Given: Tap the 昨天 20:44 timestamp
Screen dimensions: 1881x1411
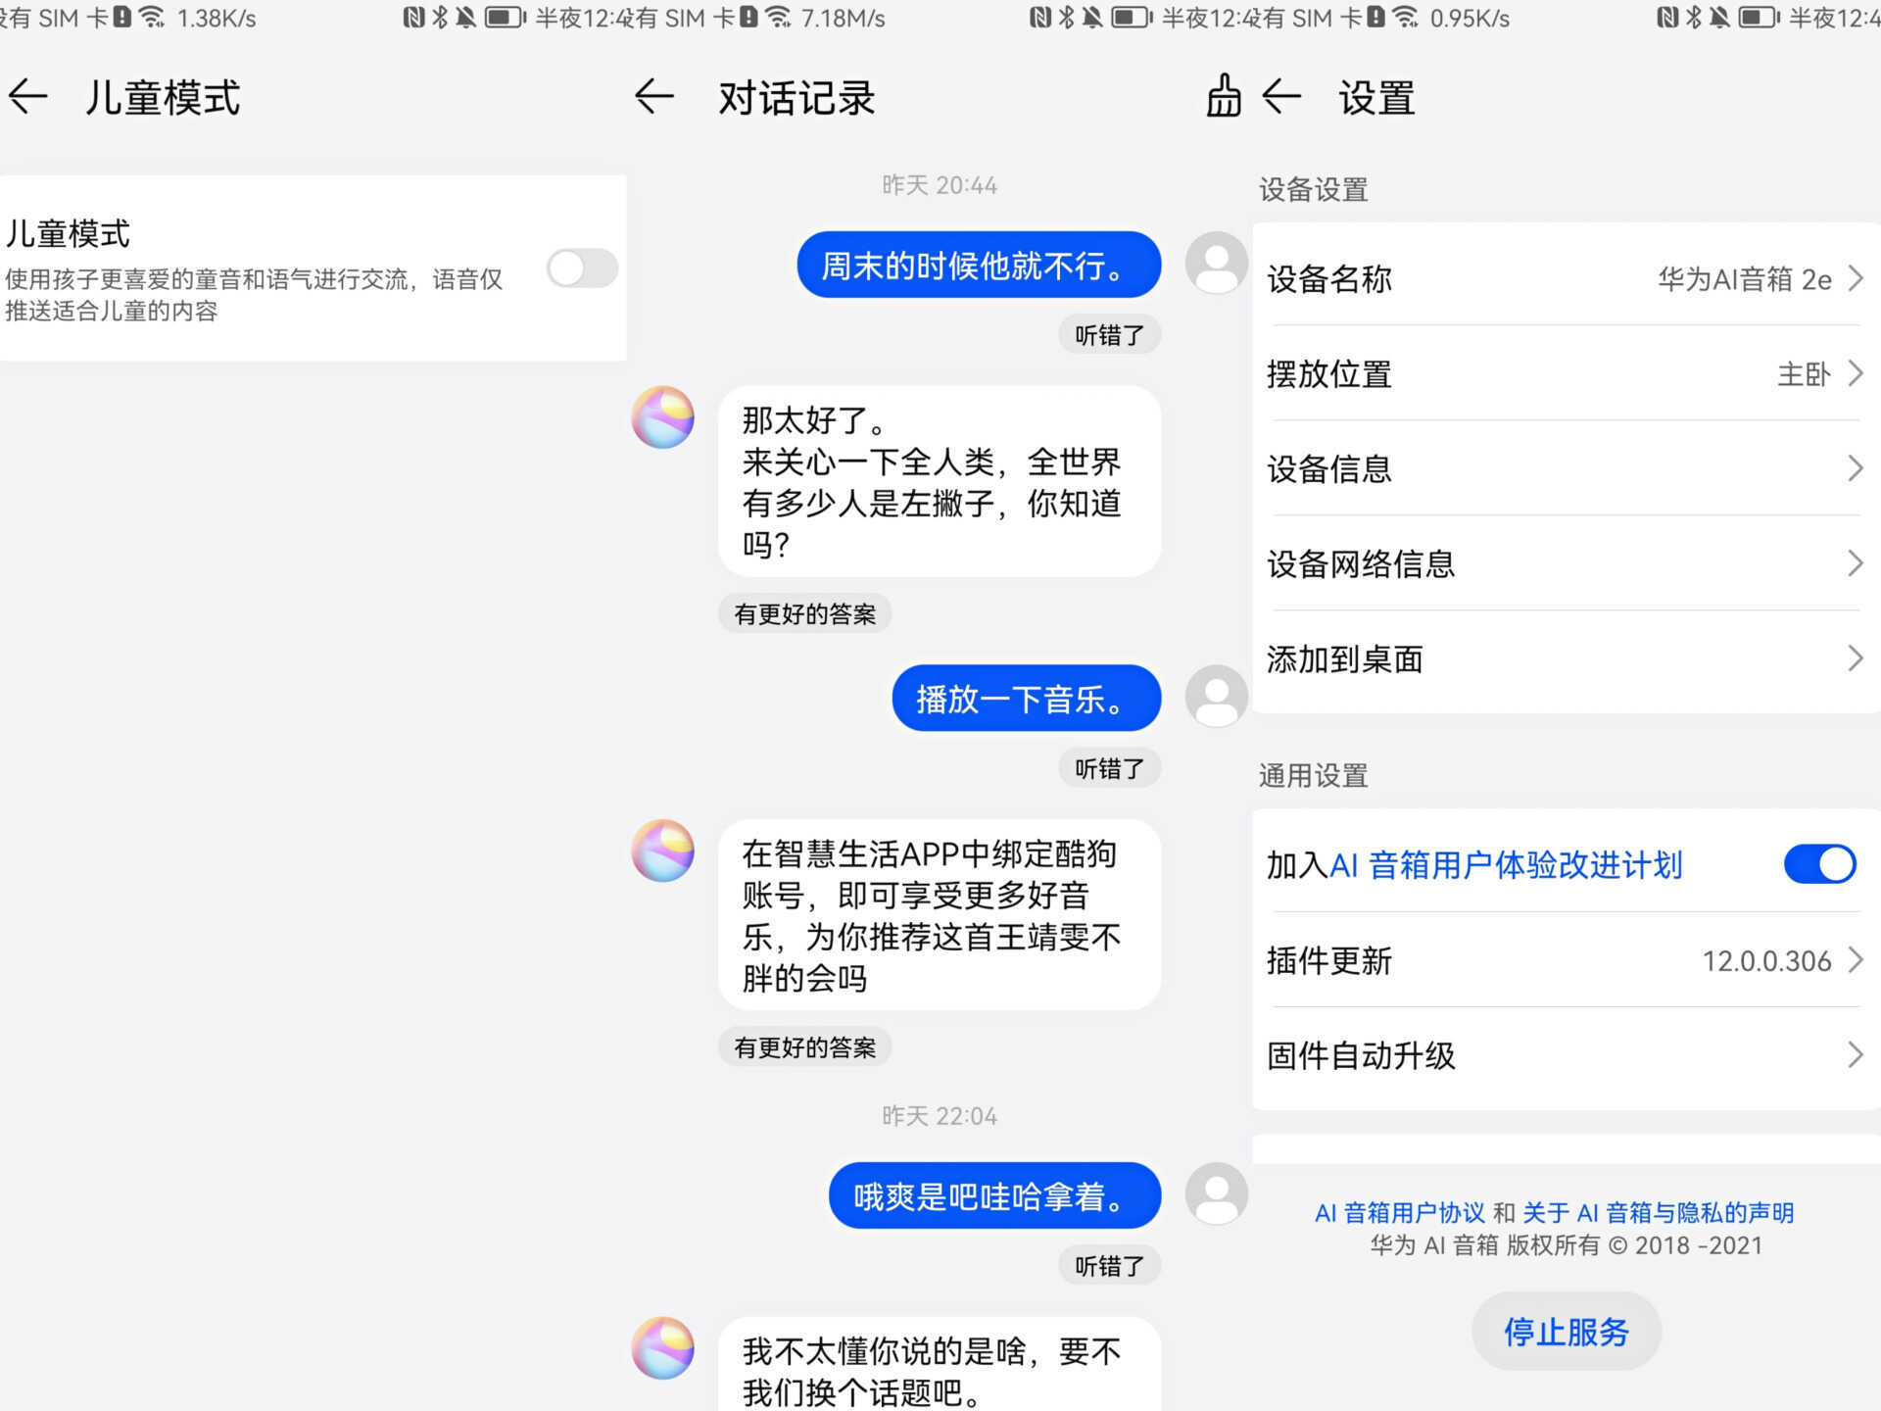Looking at the screenshot, I should [x=939, y=185].
